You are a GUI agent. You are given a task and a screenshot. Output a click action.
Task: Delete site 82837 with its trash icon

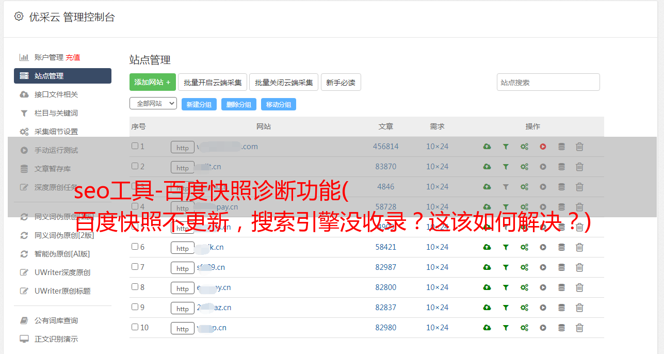click(x=579, y=308)
